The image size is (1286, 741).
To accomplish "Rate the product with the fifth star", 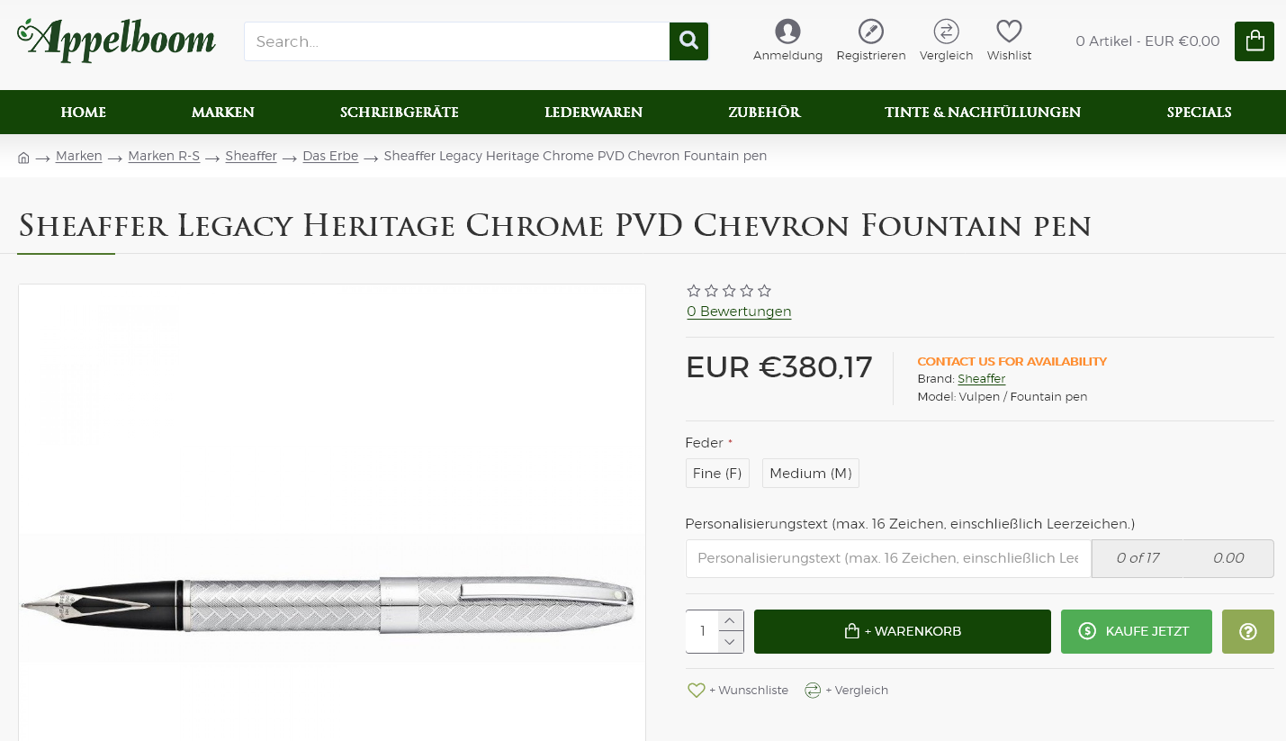I will click(x=765, y=291).
